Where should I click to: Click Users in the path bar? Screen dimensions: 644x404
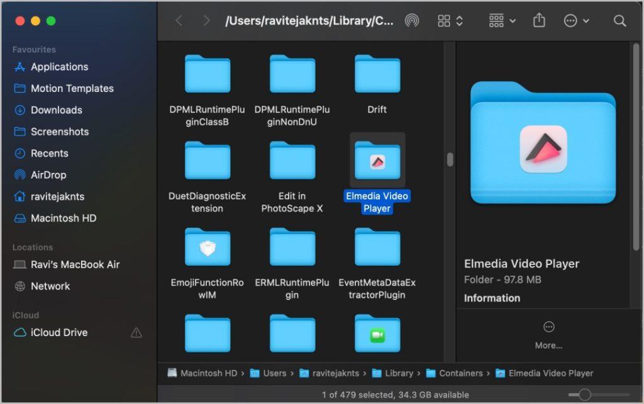point(268,373)
